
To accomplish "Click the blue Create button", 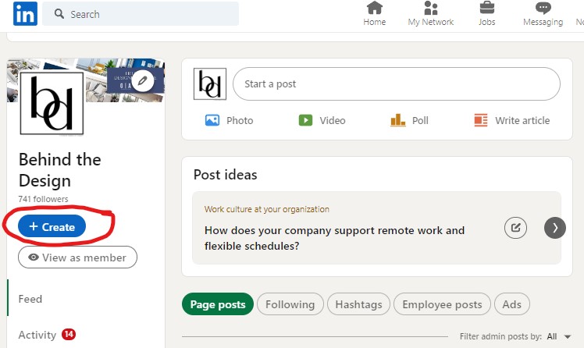I will 52,226.
